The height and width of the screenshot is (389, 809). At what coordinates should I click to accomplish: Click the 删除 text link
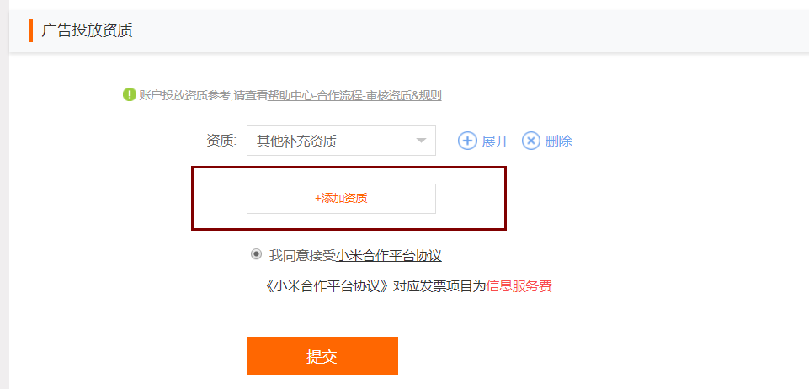click(558, 141)
